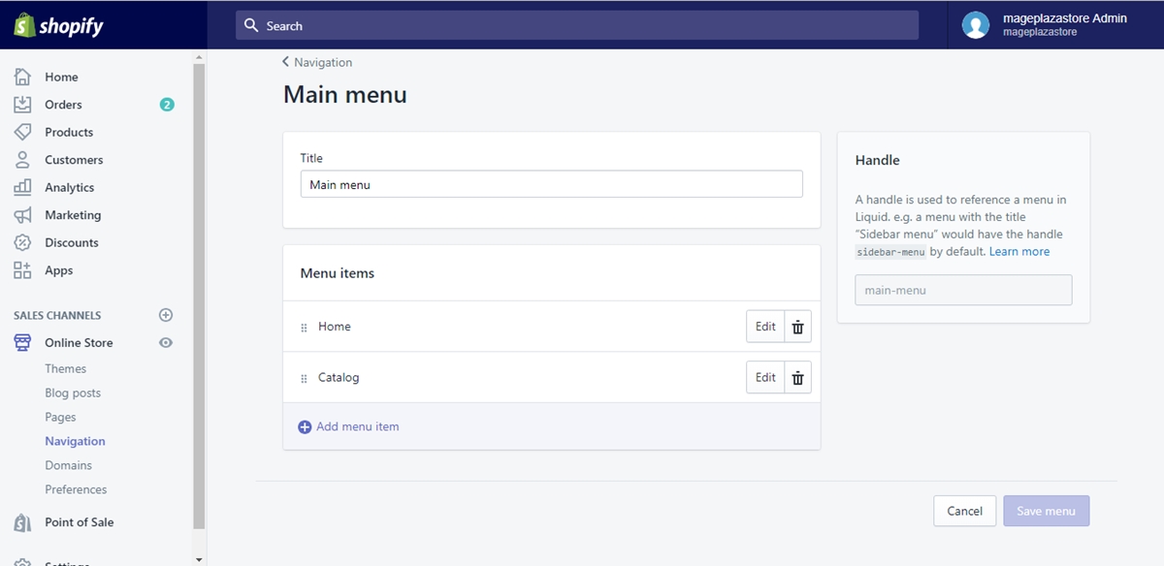This screenshot has height=566, width=1164.
Task: Click the drag handle beside Home item
Action: 304,328
